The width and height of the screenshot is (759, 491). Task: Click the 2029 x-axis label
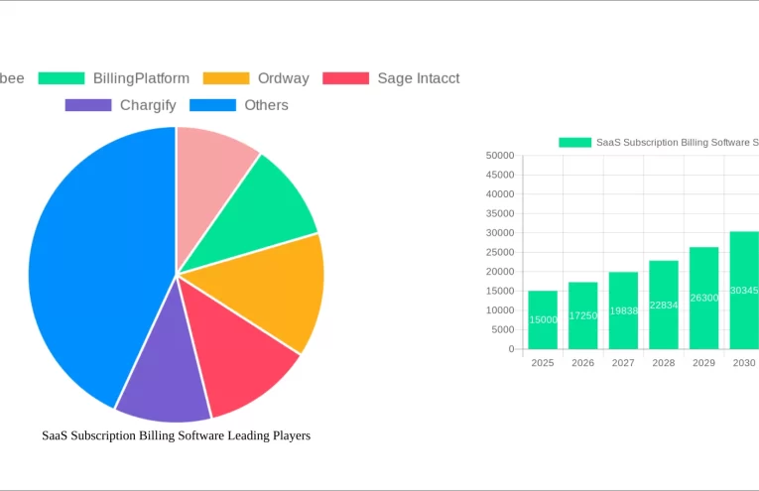pos(703,363)
